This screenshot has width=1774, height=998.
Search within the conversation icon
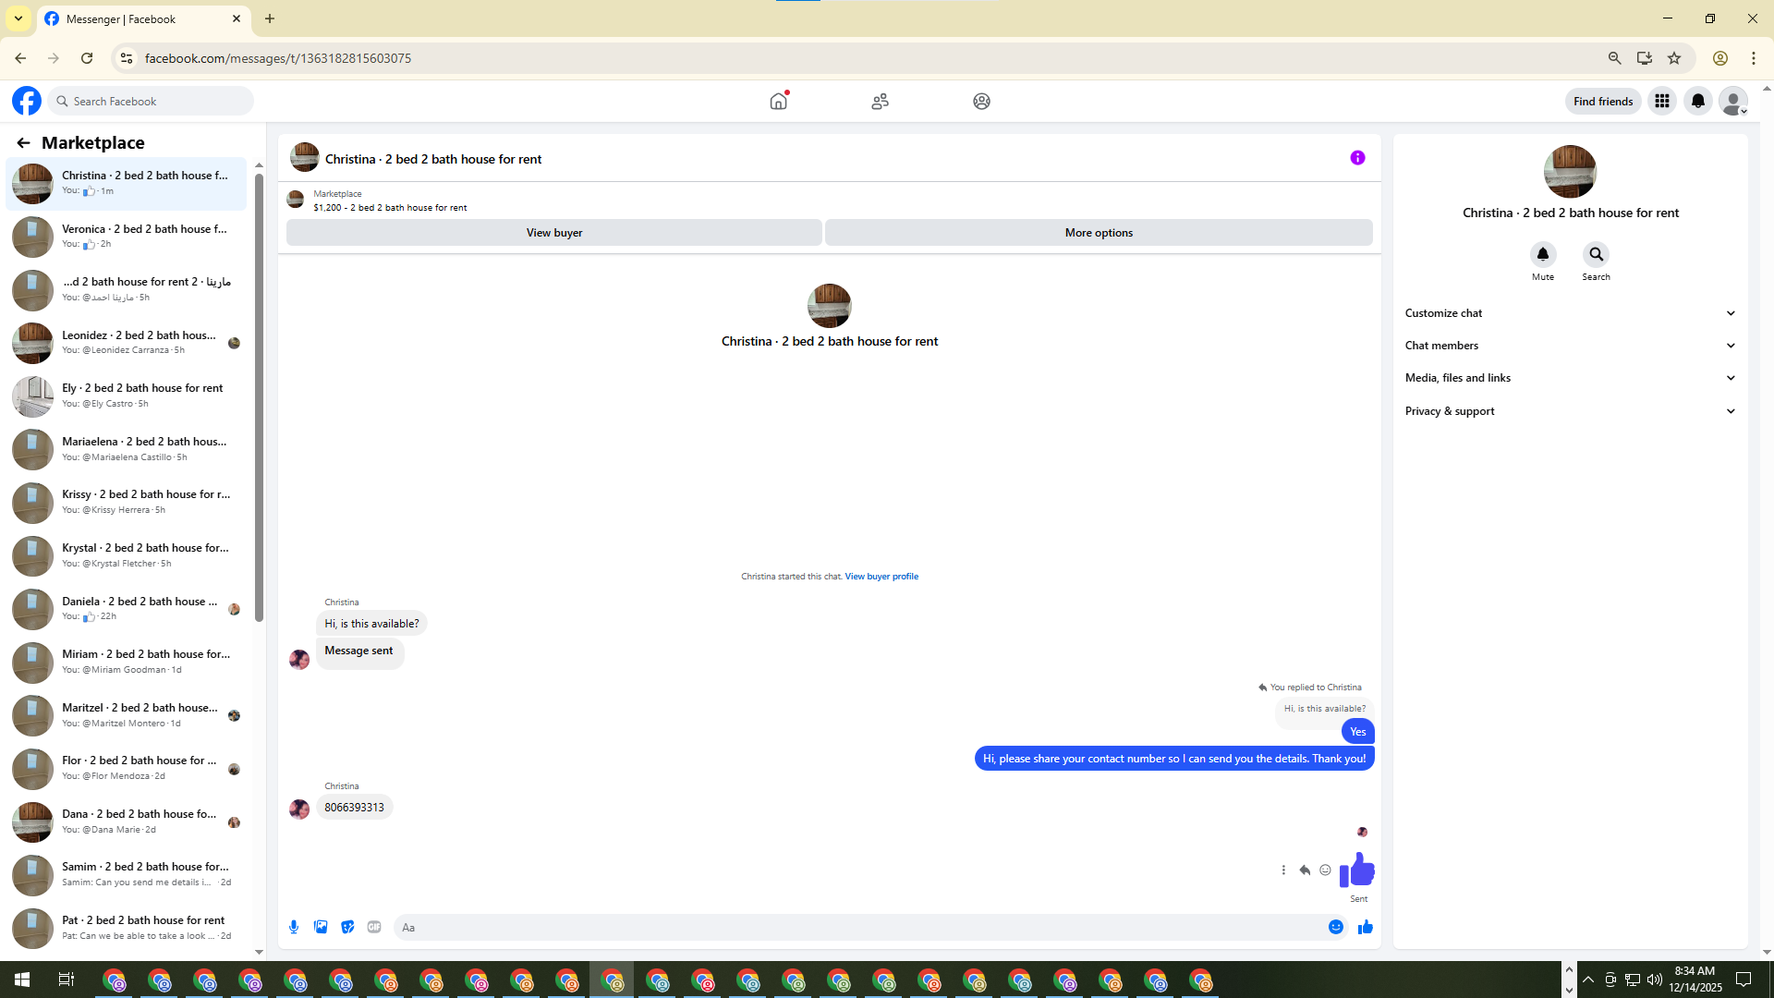(x=1596, y=254)
